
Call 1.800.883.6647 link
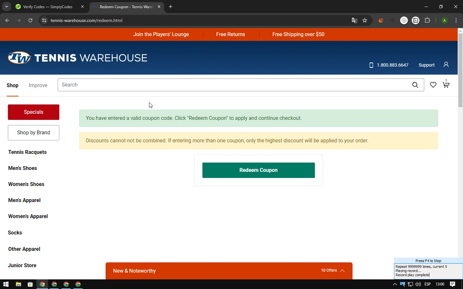[x=392, y=65]
